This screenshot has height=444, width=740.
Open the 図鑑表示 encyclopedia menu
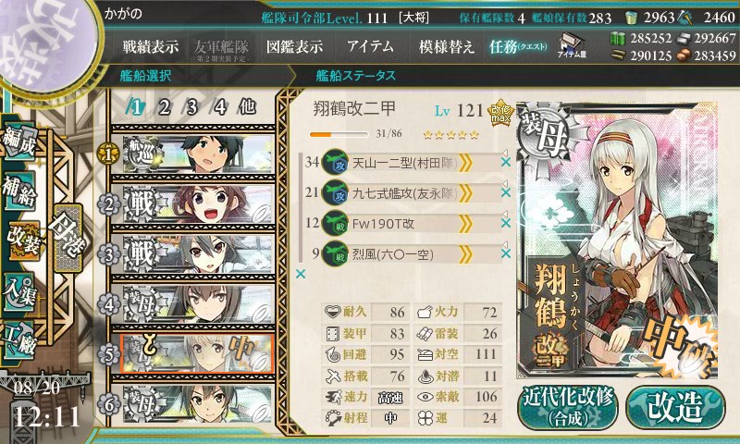[294, 46]
